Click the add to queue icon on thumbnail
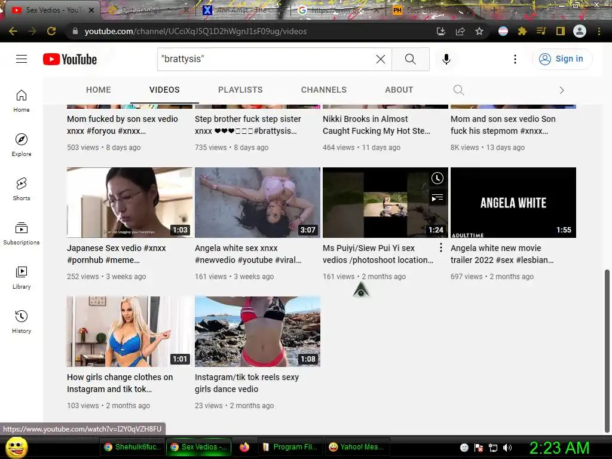The width and height of the screenshot is (612, 459). coord(437,198)
